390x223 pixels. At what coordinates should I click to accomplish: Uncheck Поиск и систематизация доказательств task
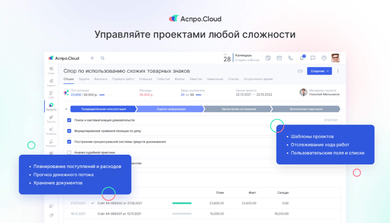point(69,120)
